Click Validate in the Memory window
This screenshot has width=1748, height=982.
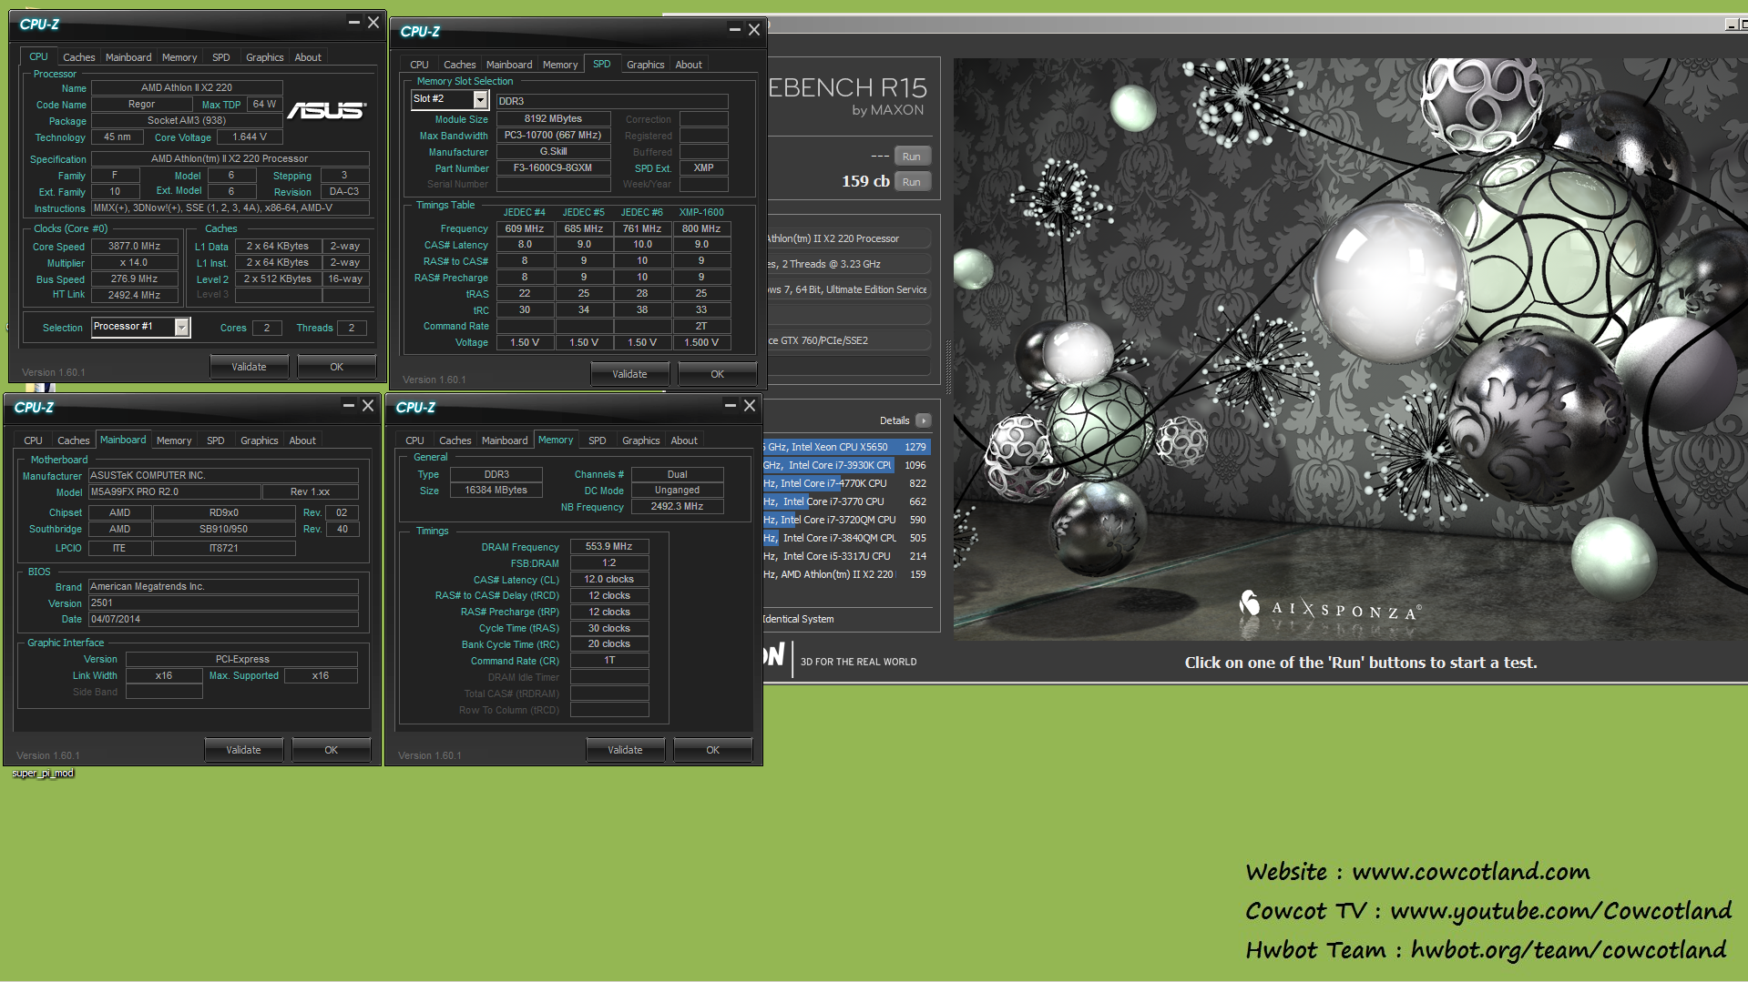(625, 750)
